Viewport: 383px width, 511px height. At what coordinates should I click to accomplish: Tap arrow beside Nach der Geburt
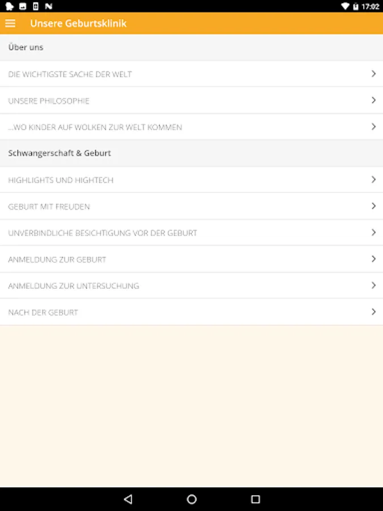point(373,312)
